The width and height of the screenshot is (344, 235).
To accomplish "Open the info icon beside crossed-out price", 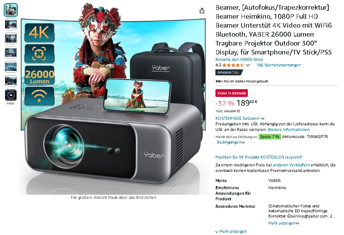I will point(239,111).
